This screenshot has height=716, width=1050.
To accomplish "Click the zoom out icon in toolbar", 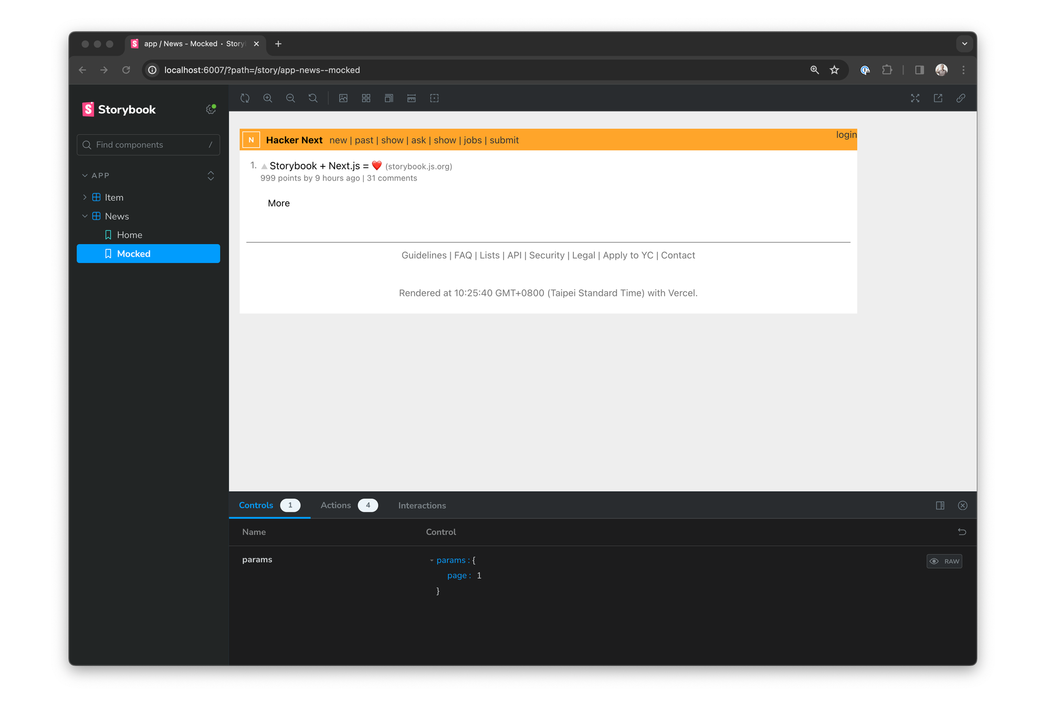I will click(x=290, y=98).
